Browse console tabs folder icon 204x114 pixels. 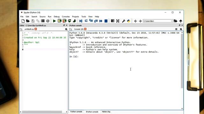(x=70, y=29)
